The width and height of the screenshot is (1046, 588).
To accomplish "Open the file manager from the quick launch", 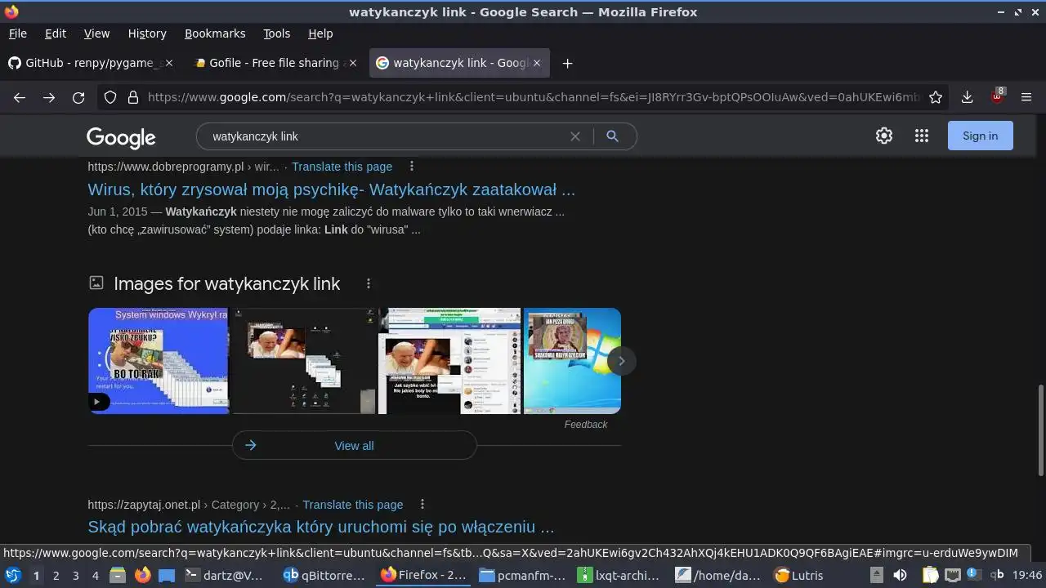I will (x=118, y=575).
